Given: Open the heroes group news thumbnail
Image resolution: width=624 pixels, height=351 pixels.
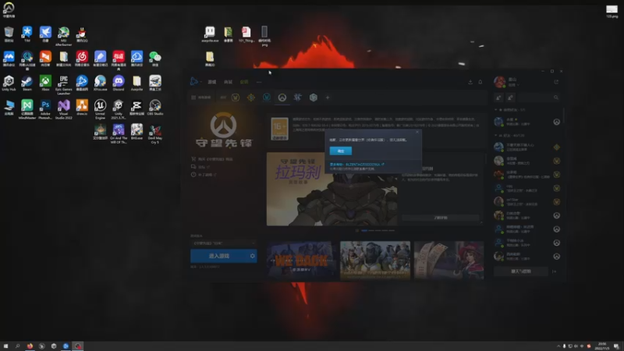Looking at the screenshot, I should [375, 260].
